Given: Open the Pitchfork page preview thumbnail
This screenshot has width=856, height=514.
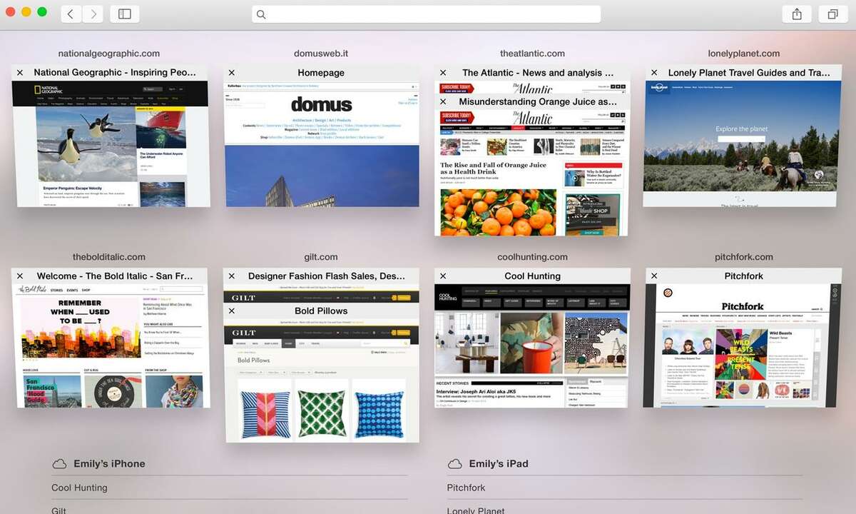Looking at the screenshot, I should (x=740, y=346).
